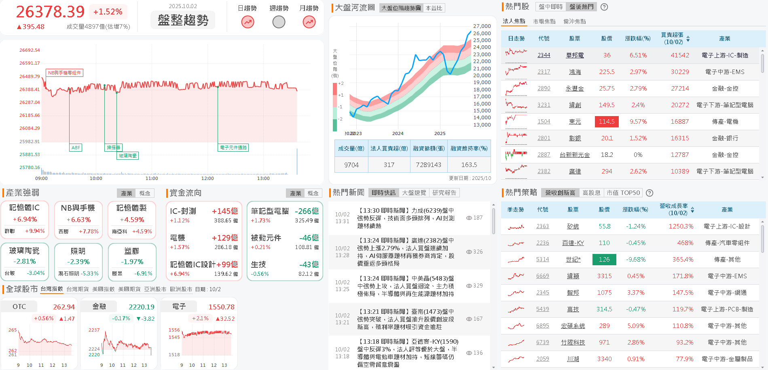Switch to the 本益比 river chart tab
768x370 pixels.
click(434, 8)
